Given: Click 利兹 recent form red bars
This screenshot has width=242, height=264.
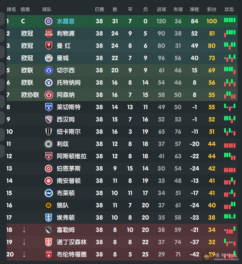Looking at the screenshot, I should pyautogui.click(x=230, y=145).
